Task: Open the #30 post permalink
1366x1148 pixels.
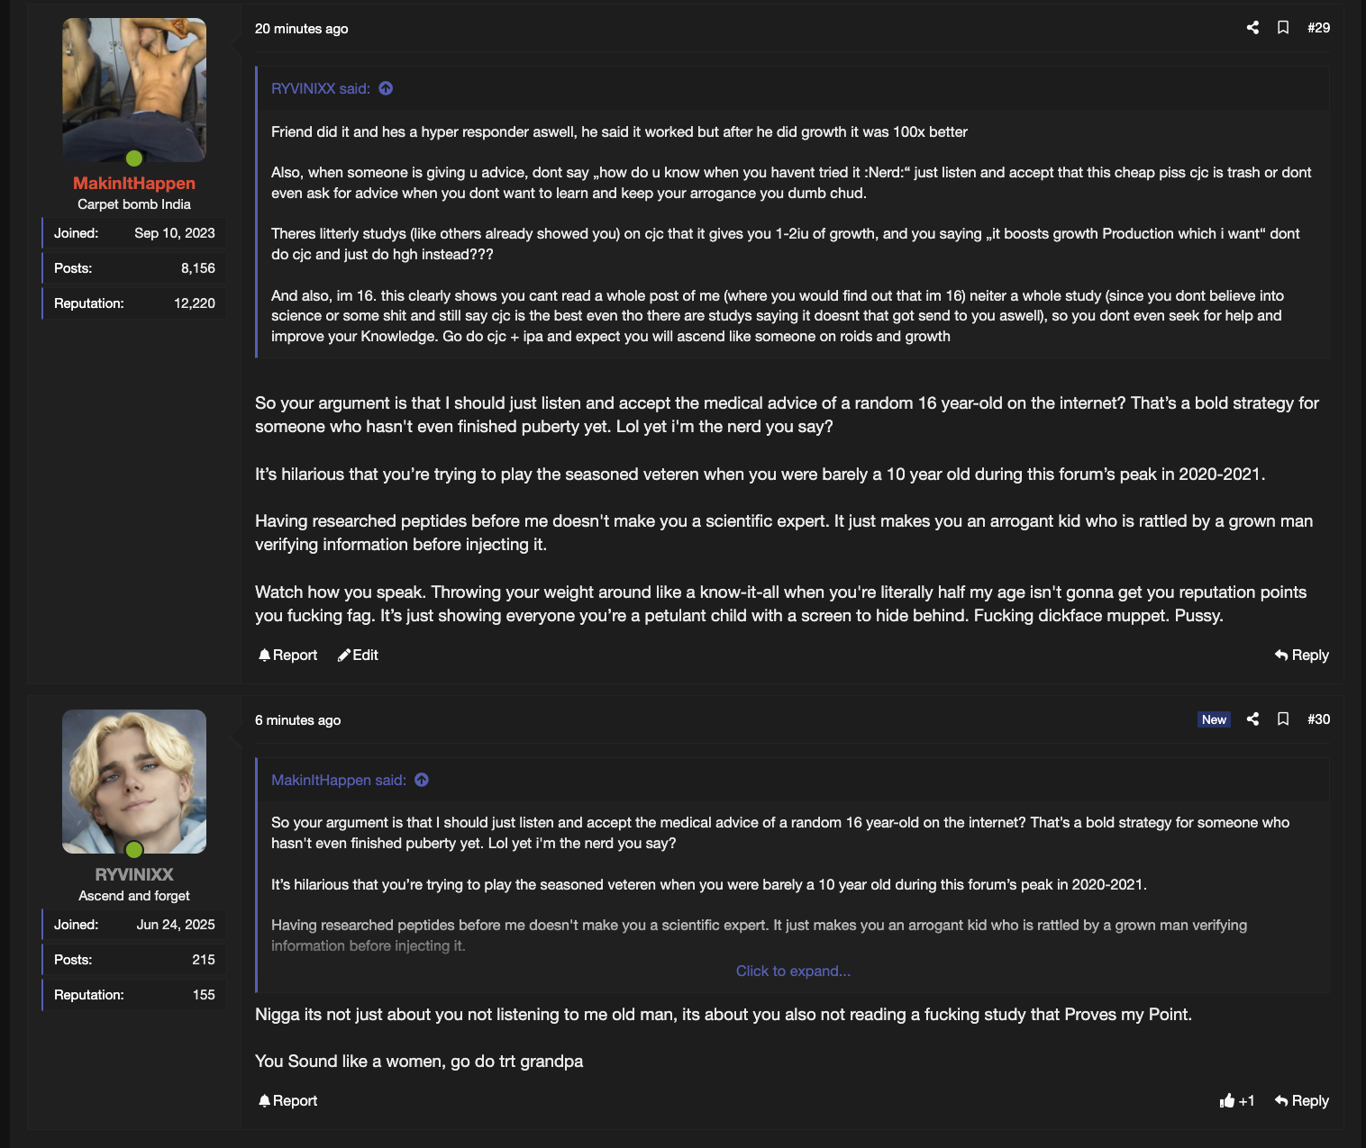Action: tap(1318, 719)
